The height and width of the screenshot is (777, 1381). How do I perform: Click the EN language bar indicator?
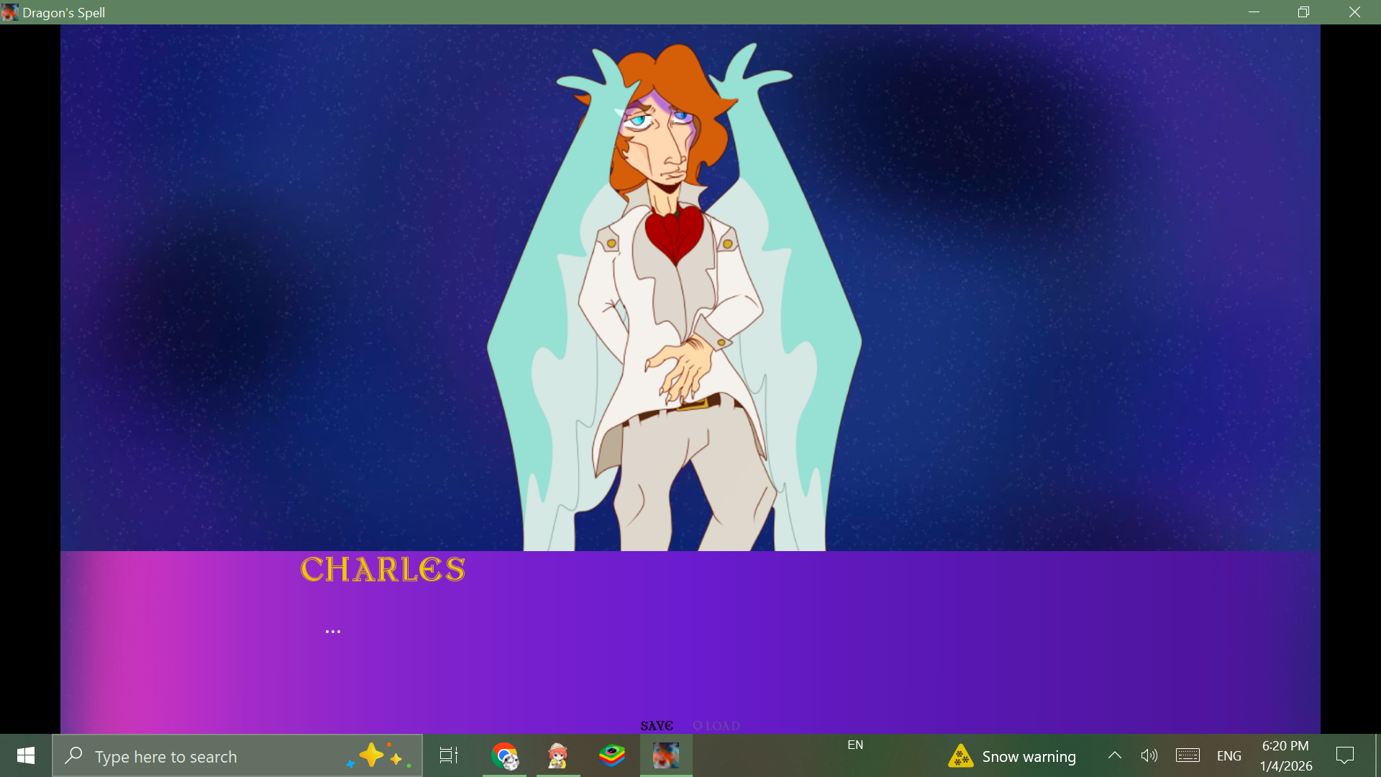(855, 745)
